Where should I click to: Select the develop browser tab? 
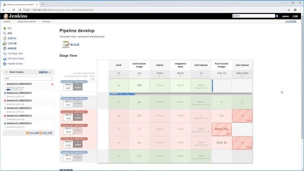tap(20, 4)
